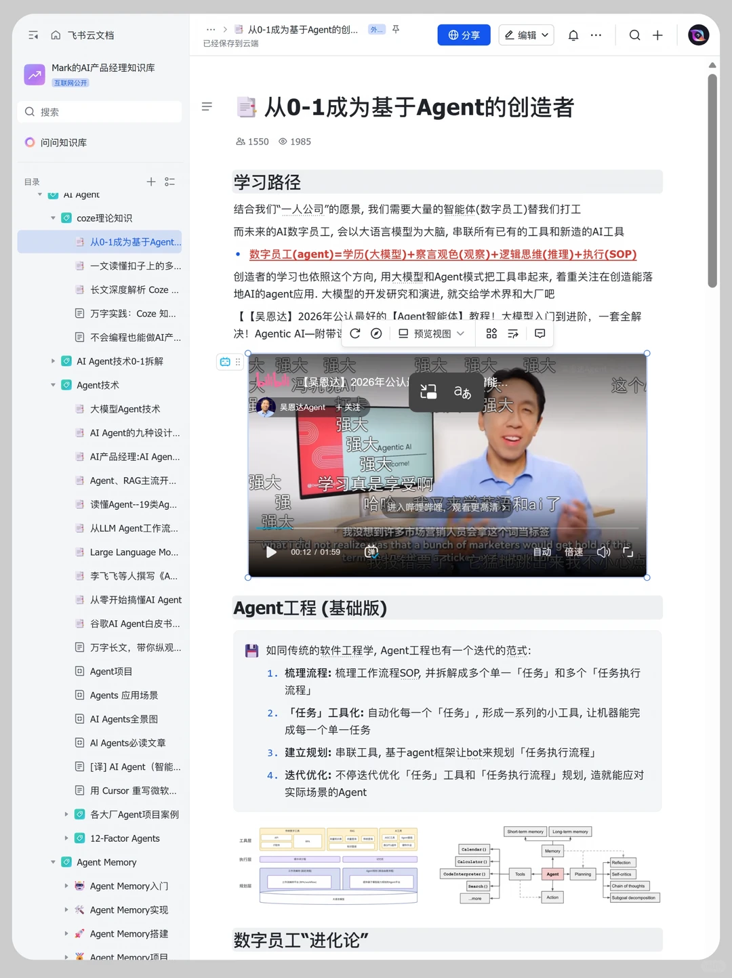Click the translate icon on video
This screenshot has width=732, height=978.
click(x=462, y=392)
